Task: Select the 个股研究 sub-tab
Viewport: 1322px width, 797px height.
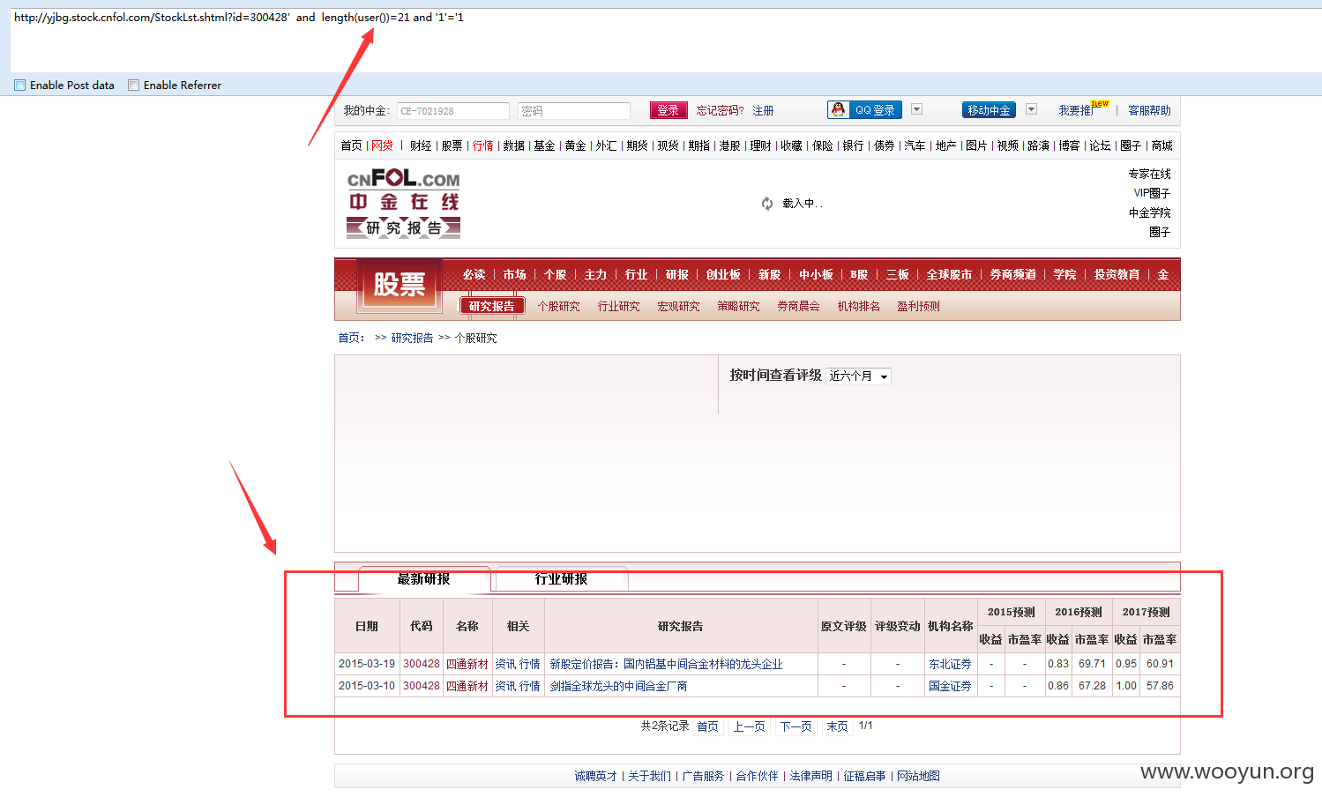Action: pyautogui.click(x=559, y=306)
